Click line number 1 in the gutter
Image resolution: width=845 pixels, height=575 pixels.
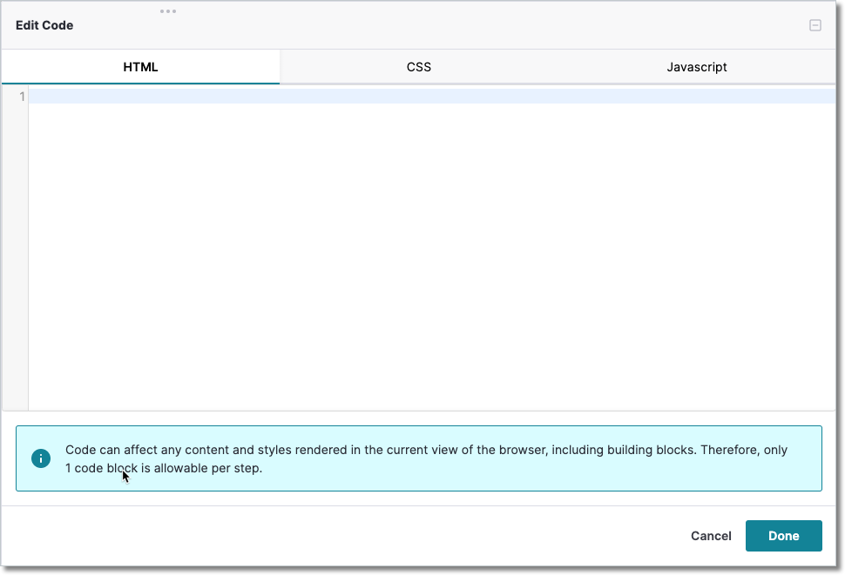click(x=22, y=97)
